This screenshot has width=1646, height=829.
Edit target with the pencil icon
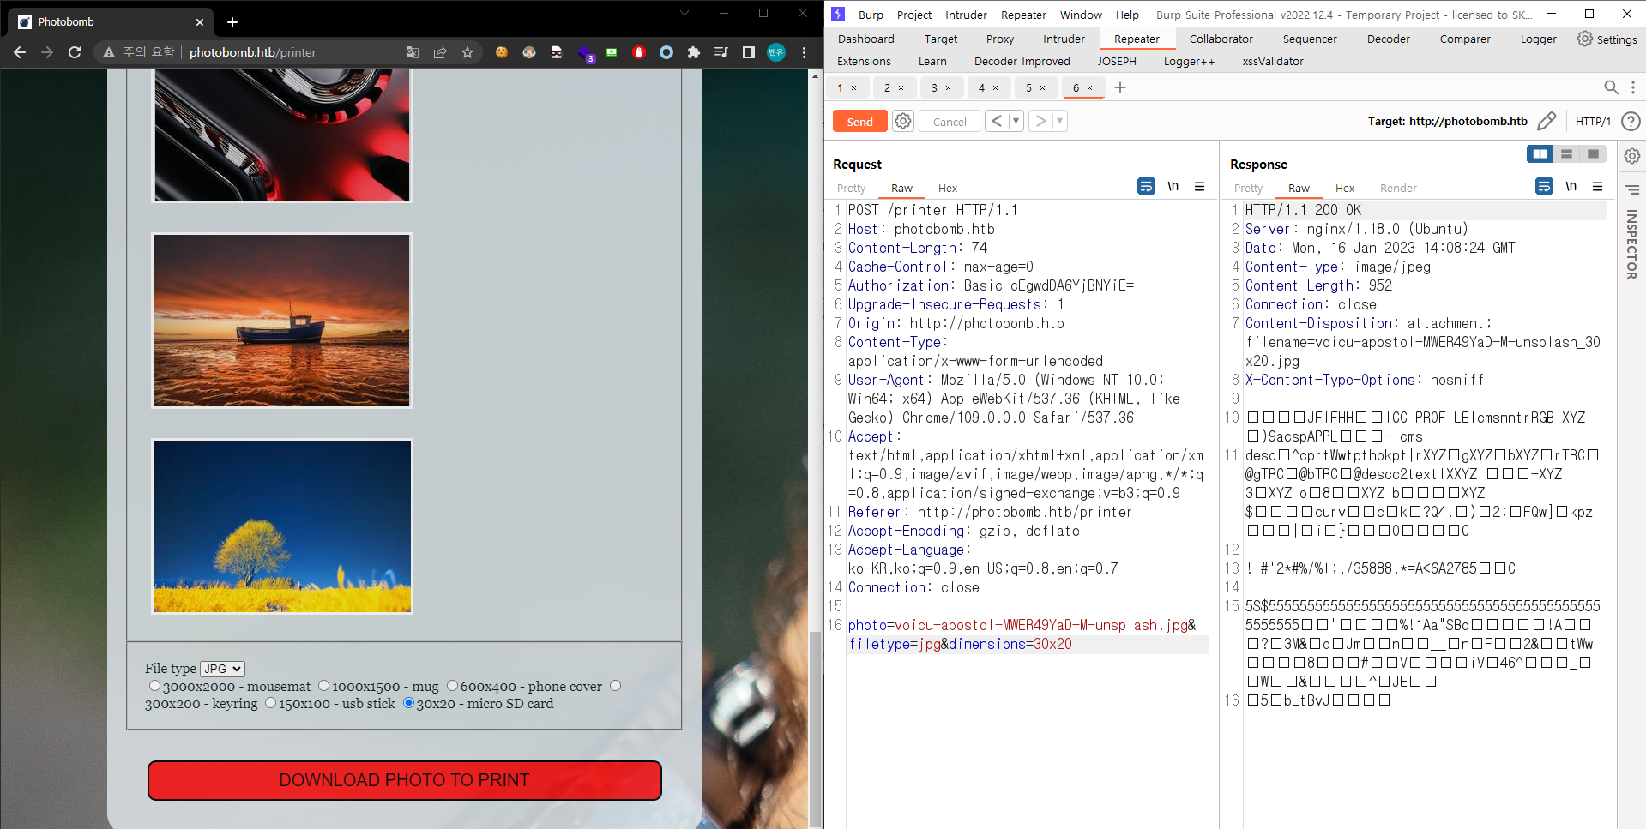(1547, 121)
